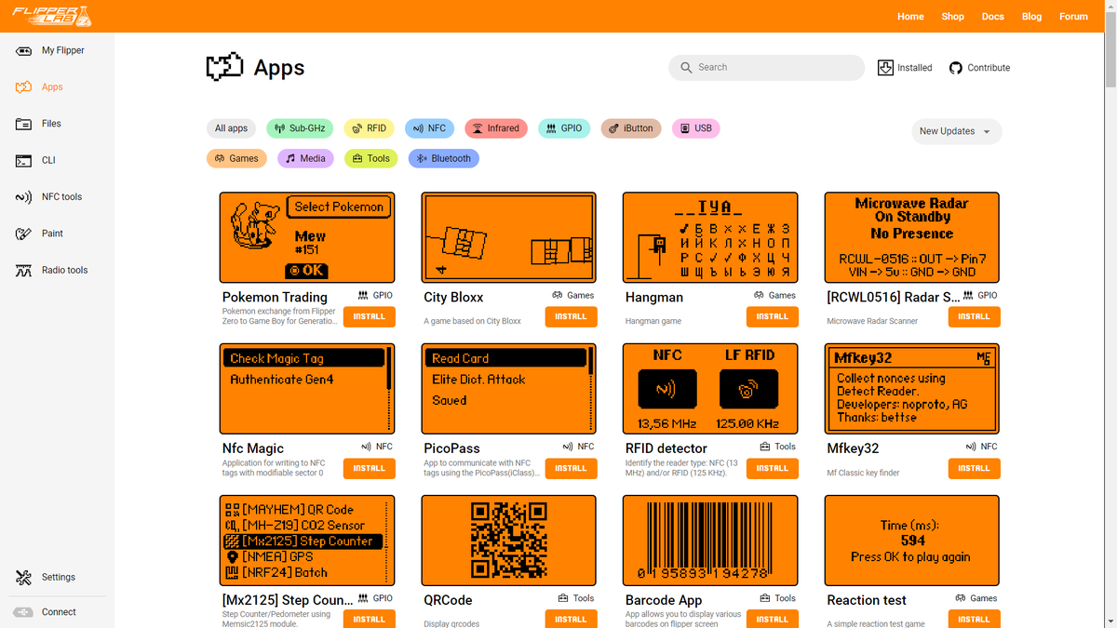The image size is (1117, 628).
Task: Install the Reaction test app
Action: [x=974, y=619]
